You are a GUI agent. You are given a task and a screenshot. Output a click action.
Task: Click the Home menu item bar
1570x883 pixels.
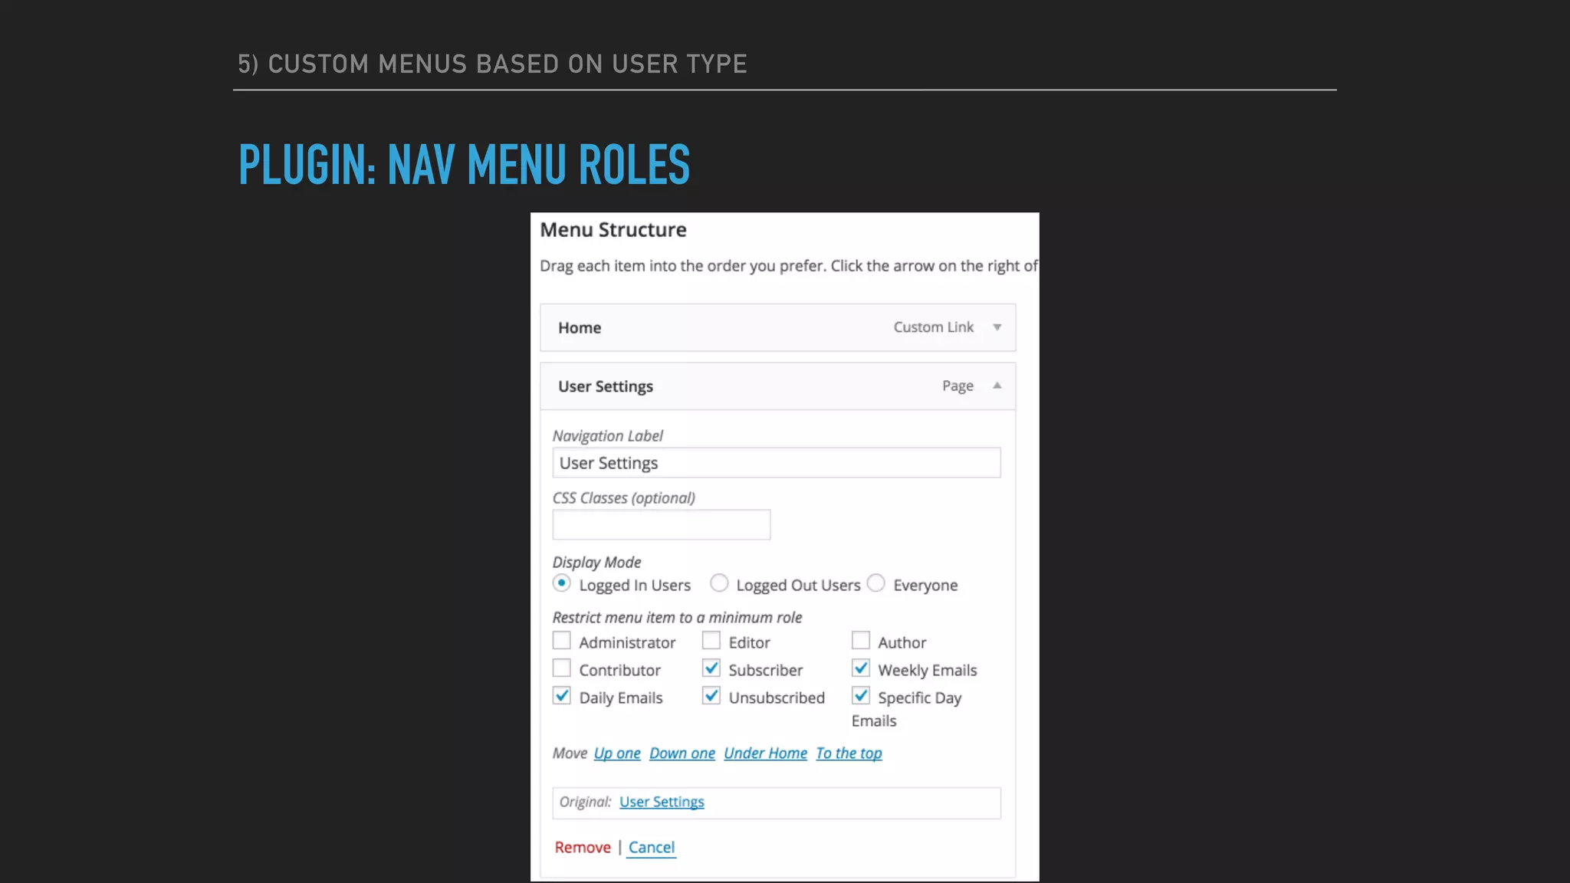777,327
